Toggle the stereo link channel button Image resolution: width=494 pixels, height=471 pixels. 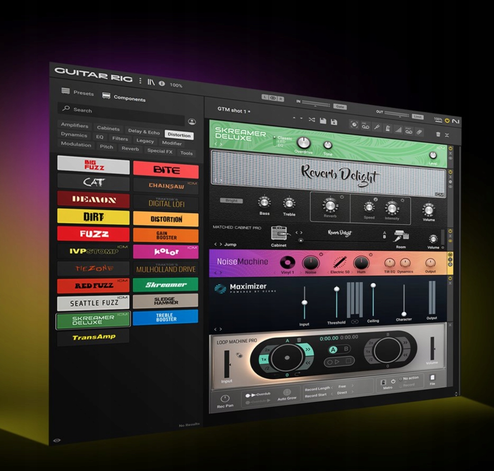273,98
